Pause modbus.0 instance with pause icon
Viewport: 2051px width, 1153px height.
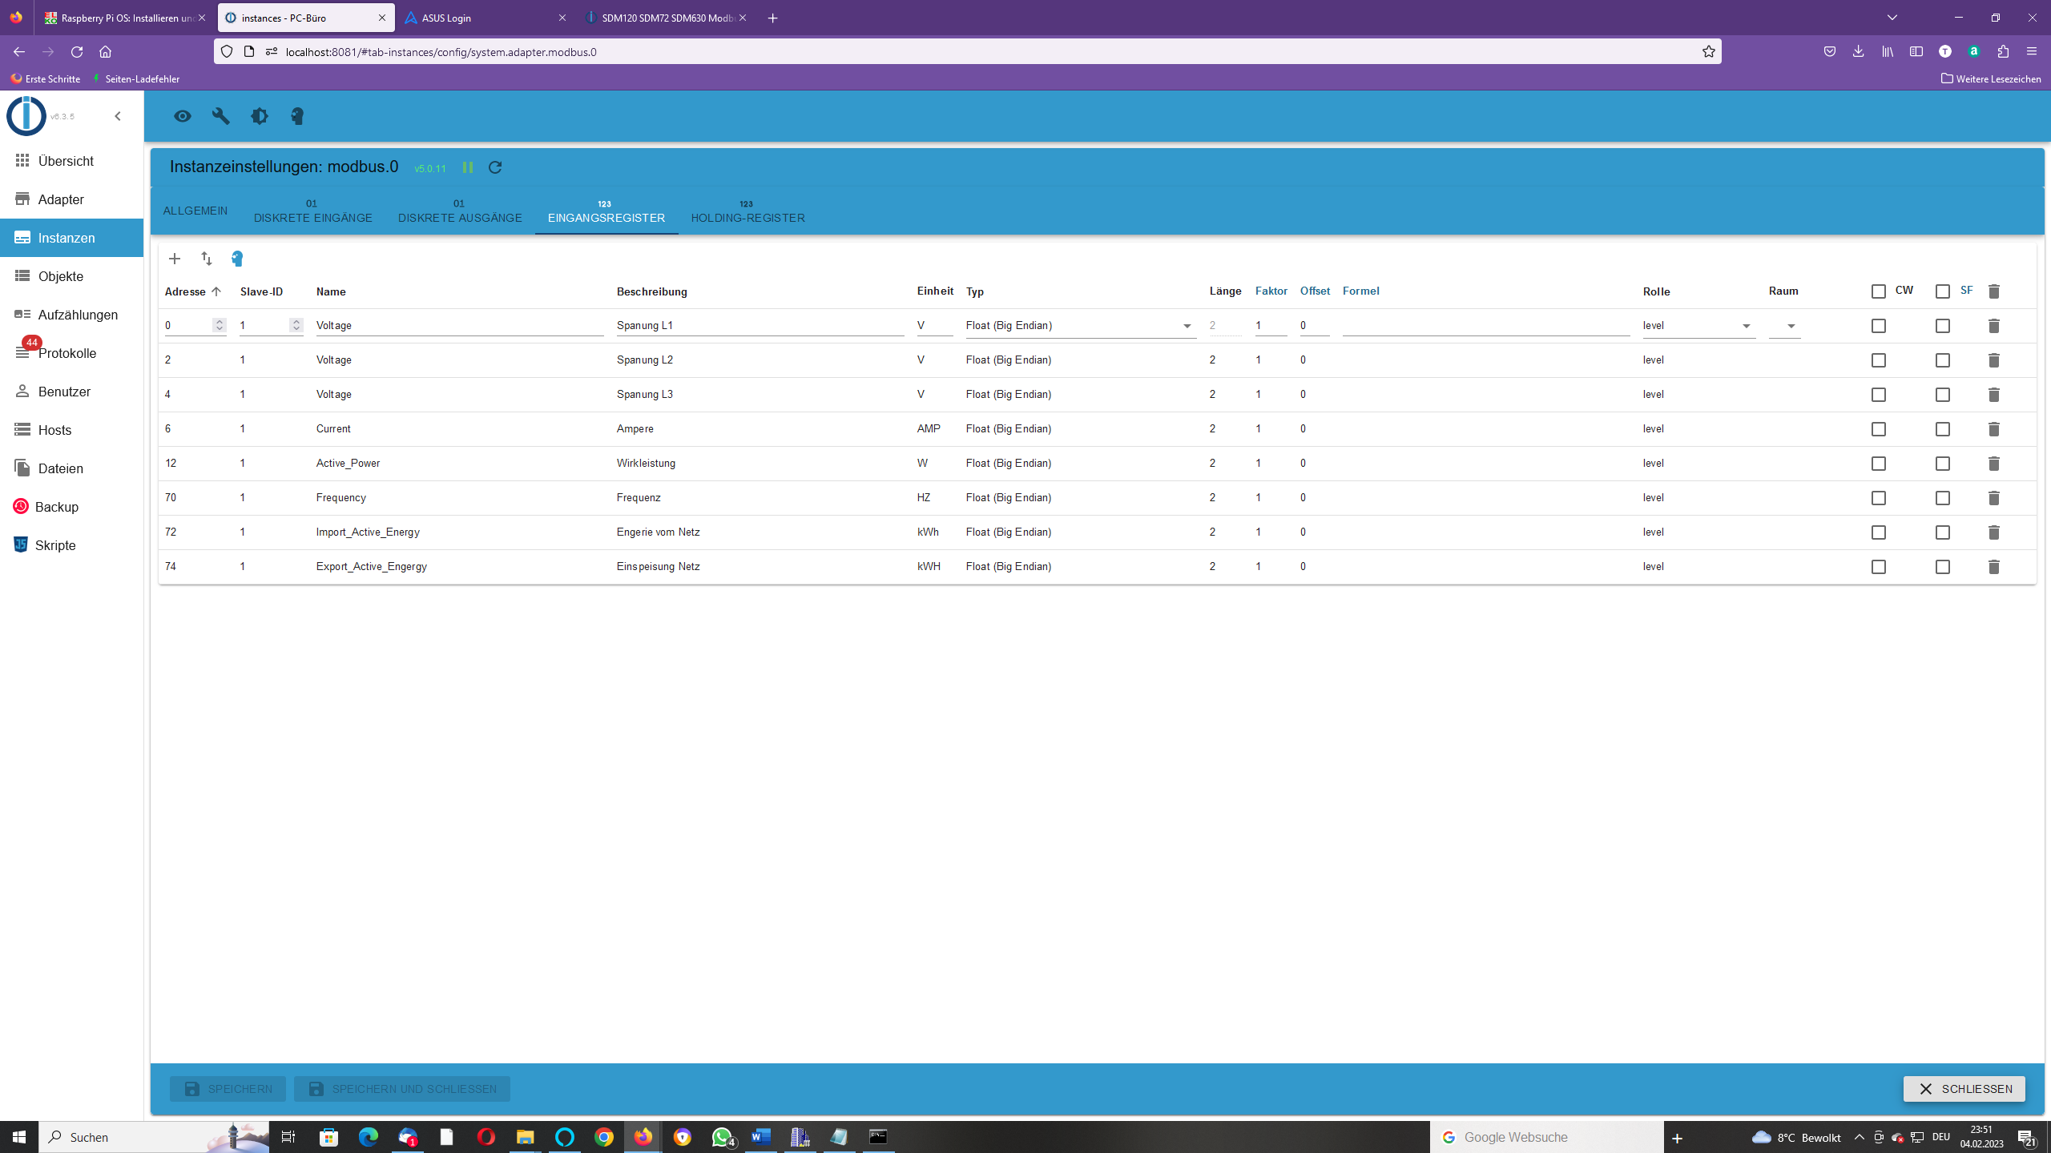(468, 167)
